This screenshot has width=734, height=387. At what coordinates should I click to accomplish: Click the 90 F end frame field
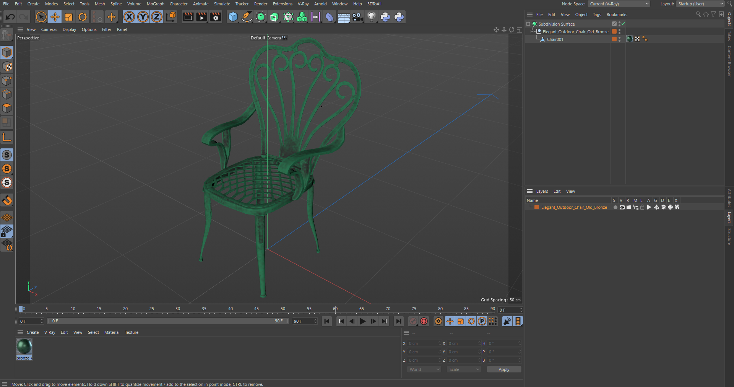[305, 321]
